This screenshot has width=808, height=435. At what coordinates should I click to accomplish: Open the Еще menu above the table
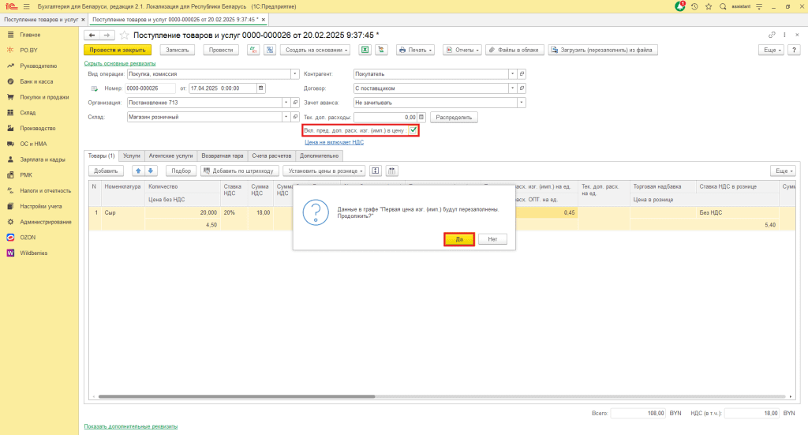tap(783, 171)
